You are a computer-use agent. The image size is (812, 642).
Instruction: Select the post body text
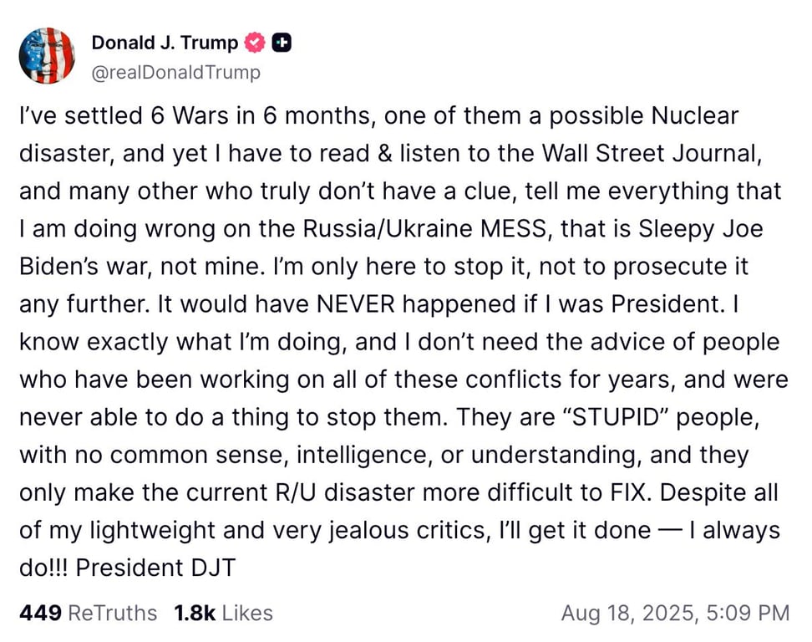401,341
